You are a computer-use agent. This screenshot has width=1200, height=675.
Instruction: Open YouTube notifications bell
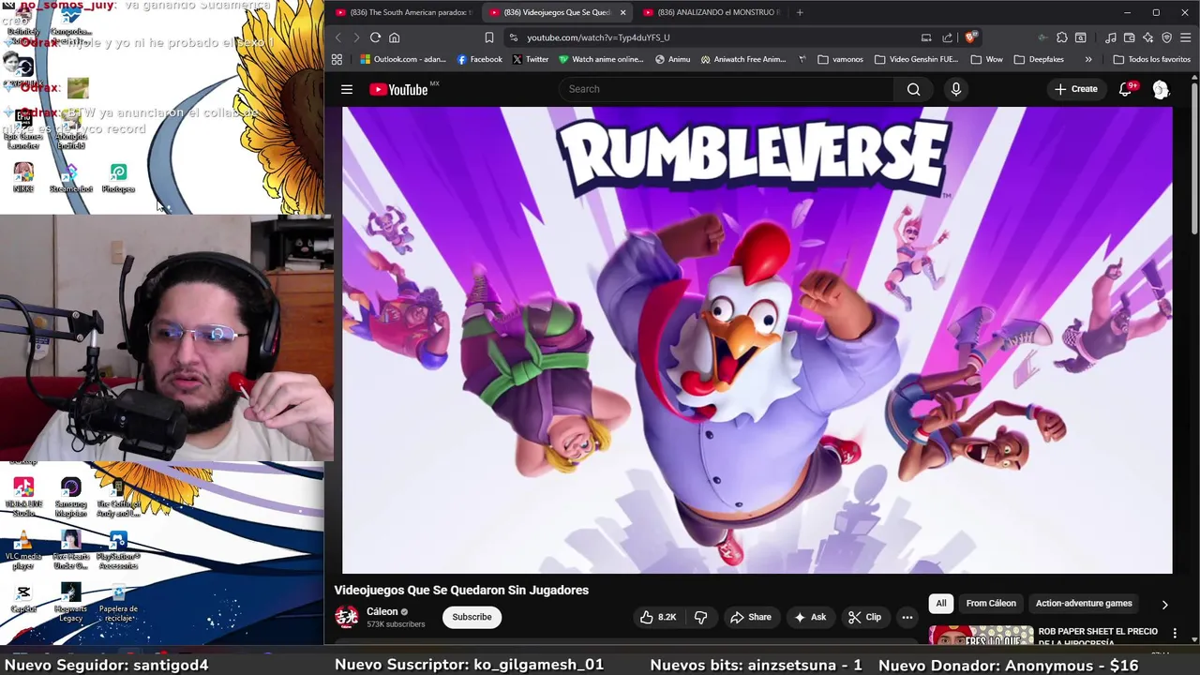(1126, 89)
